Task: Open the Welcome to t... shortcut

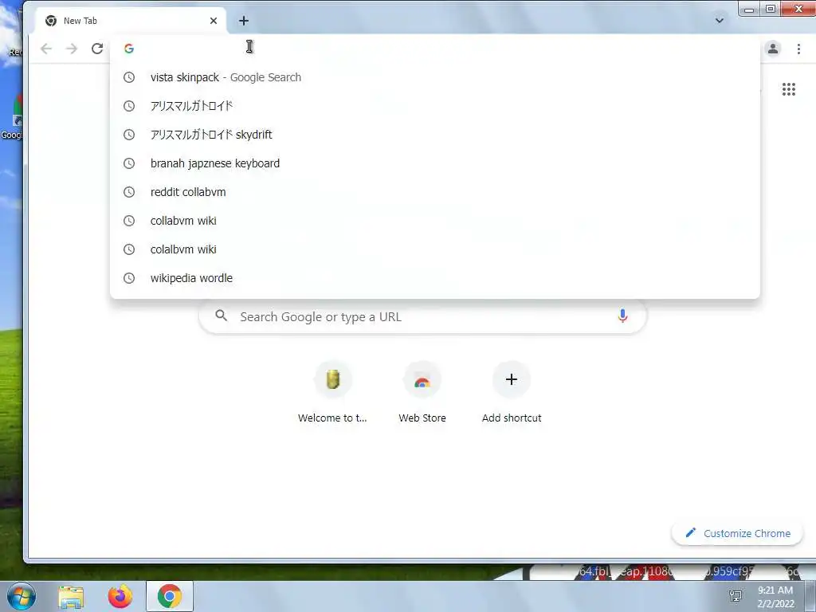Action: point(332,393)
